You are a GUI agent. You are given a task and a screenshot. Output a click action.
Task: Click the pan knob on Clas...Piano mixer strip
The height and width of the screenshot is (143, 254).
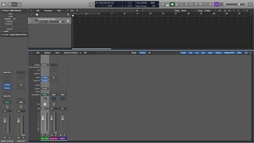[45, 104]
